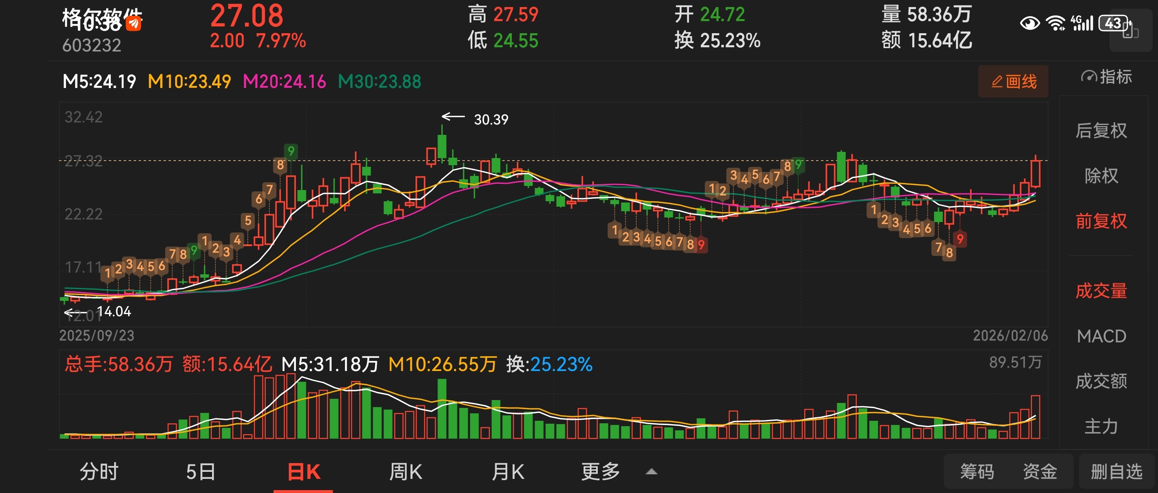Tap the eye icon in status bar
Viewport: 1158px width, 493px height.
click(x=1029, y=23)
